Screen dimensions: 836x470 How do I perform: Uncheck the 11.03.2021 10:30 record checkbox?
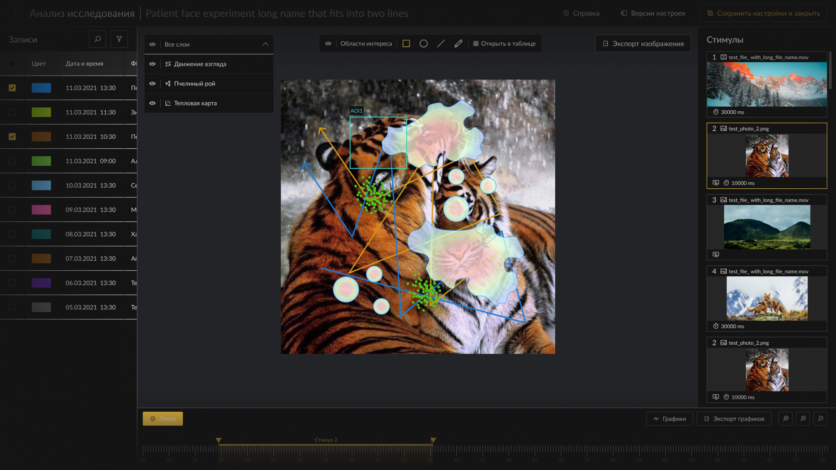coord(12,136)
